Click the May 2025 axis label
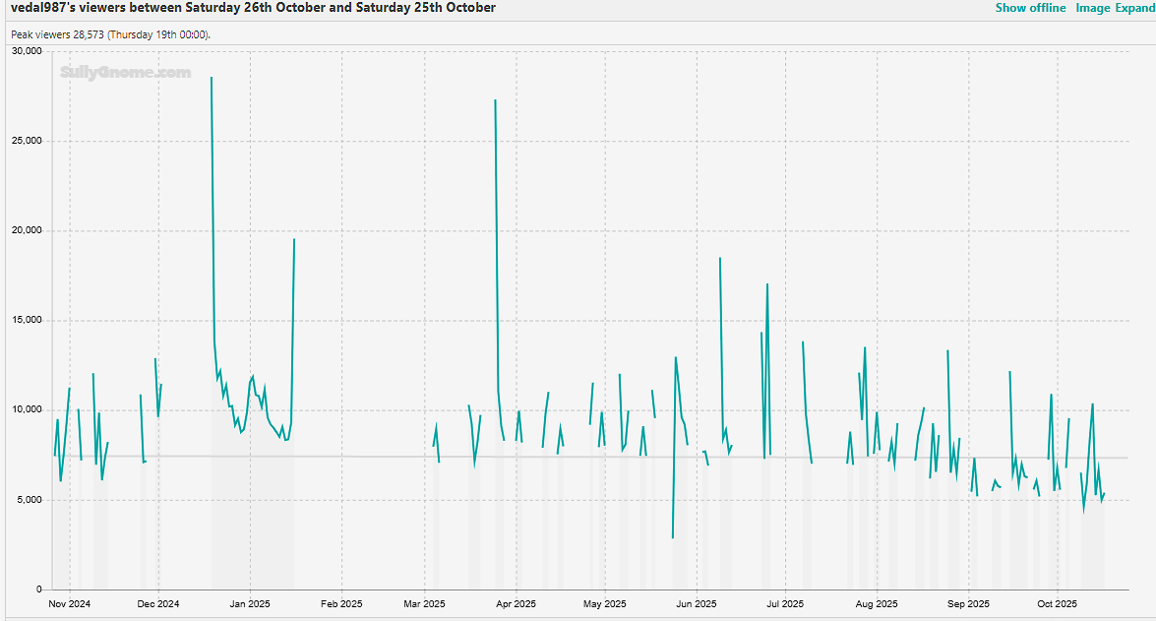The width and height of the screenshot is (1156, 621). point(604,604)
